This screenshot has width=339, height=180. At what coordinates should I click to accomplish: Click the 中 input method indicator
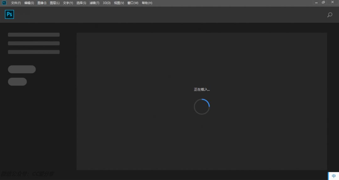334,176
